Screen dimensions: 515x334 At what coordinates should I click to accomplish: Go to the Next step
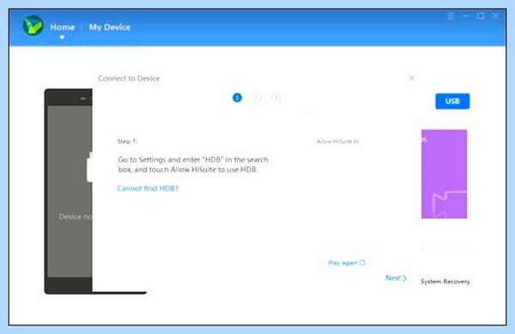click(x=396, y=278)
